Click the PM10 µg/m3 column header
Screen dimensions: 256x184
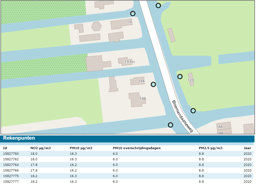81,148
